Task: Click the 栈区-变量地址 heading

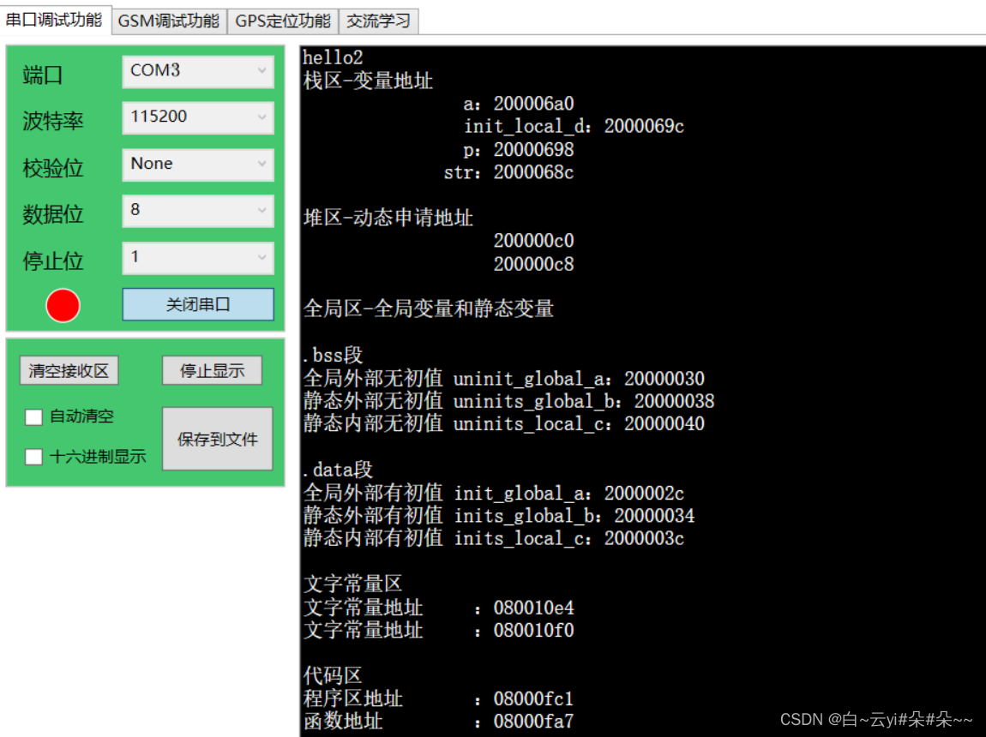Action: point(368,81)
